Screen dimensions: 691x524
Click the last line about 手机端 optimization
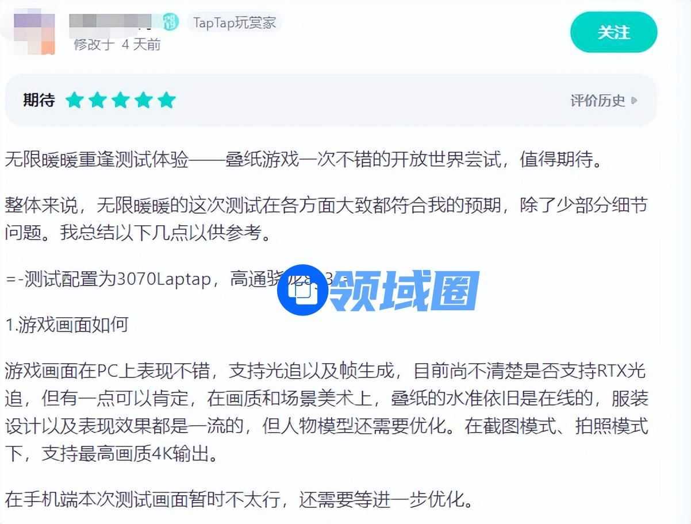click(240, 499)
